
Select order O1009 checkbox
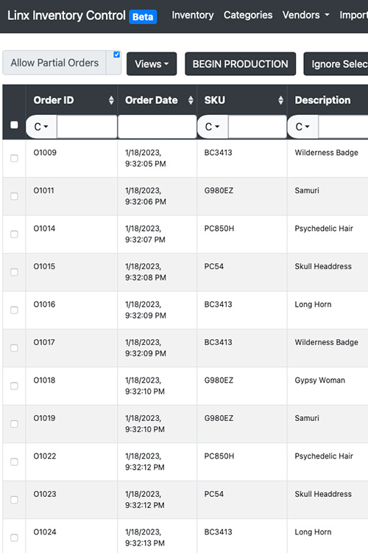click(x=14, y=159)
